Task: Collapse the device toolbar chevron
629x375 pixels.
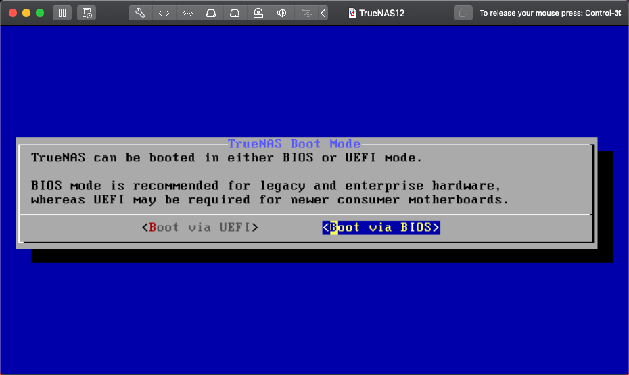Action: 323,13
